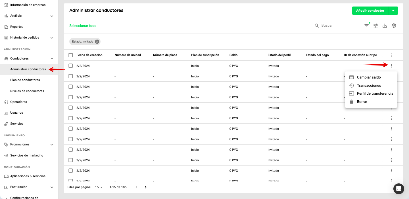The width and height of the screenshot is (409, 199).
Task: Select Cambiar saldo from context menu
Action: (x=369, y=77)
